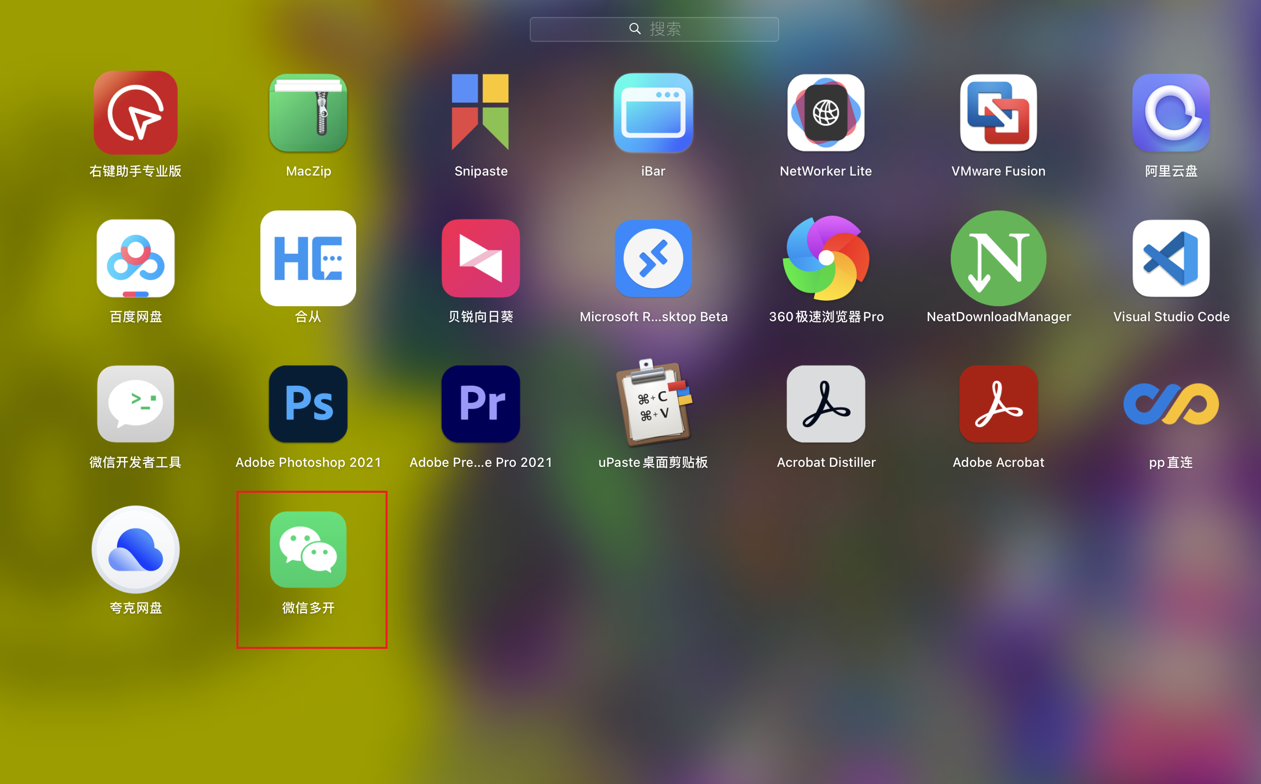
Task: Open NetWorker Lite
Action: coord(826,113)
